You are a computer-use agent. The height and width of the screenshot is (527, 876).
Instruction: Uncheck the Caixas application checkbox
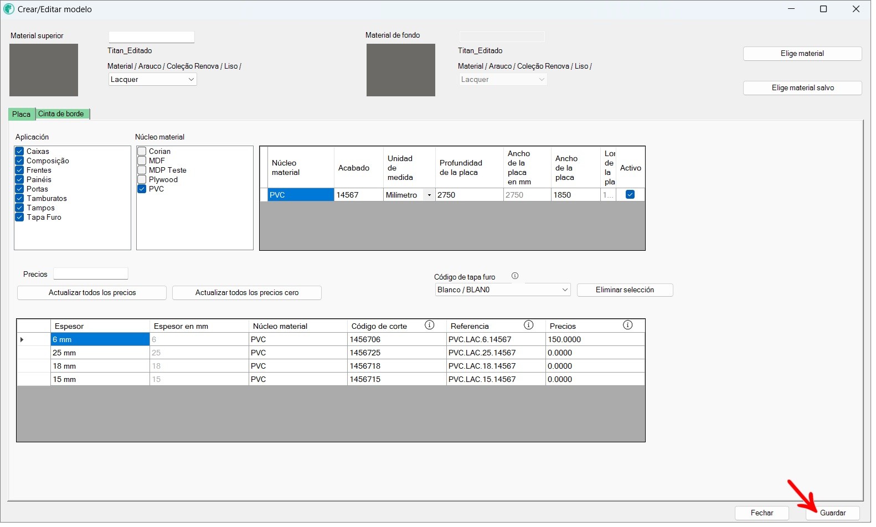[x=19, y=152]
